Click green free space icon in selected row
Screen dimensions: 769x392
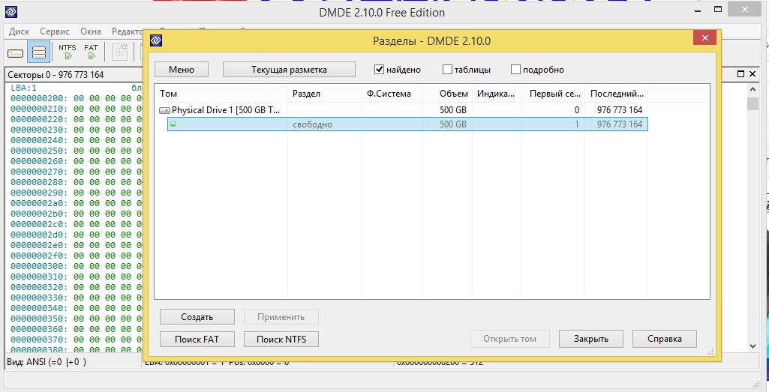pyautogui.click(x=173, y=124)
